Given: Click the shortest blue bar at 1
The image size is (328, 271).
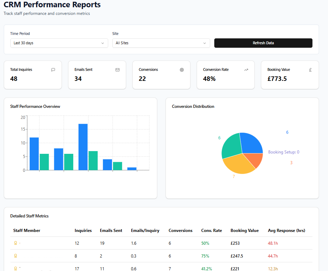Looking at the screenshot, I should click(132, 169).
